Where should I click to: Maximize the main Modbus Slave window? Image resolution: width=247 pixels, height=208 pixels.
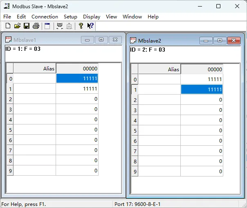coord(218,6)
